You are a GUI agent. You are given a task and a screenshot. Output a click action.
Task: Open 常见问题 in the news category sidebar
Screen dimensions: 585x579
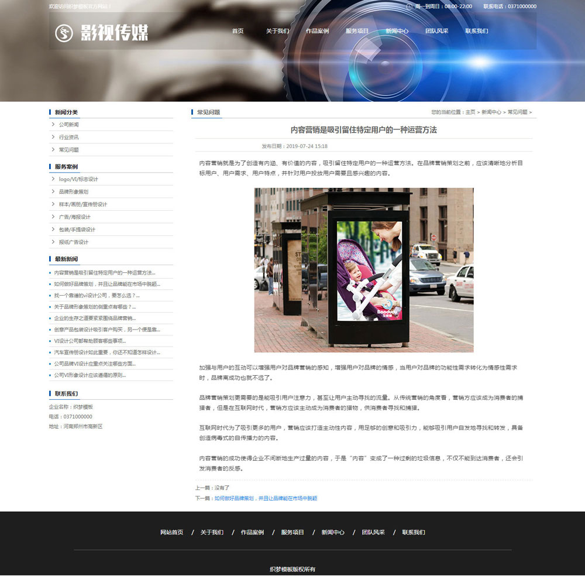pos(68,150)
